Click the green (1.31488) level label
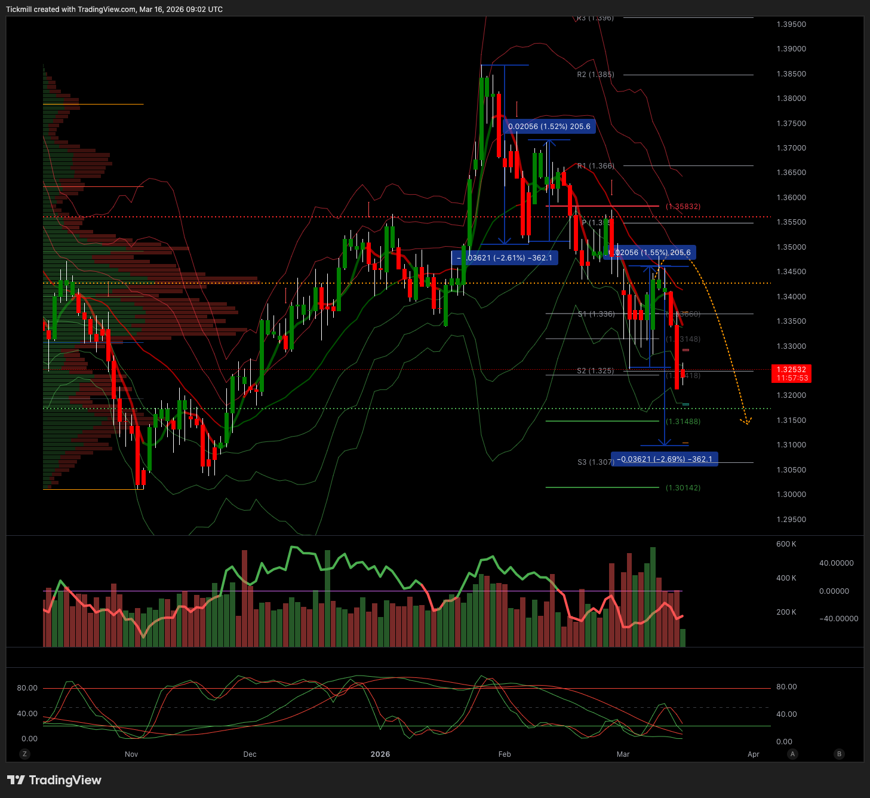 [x=683, y=422]
